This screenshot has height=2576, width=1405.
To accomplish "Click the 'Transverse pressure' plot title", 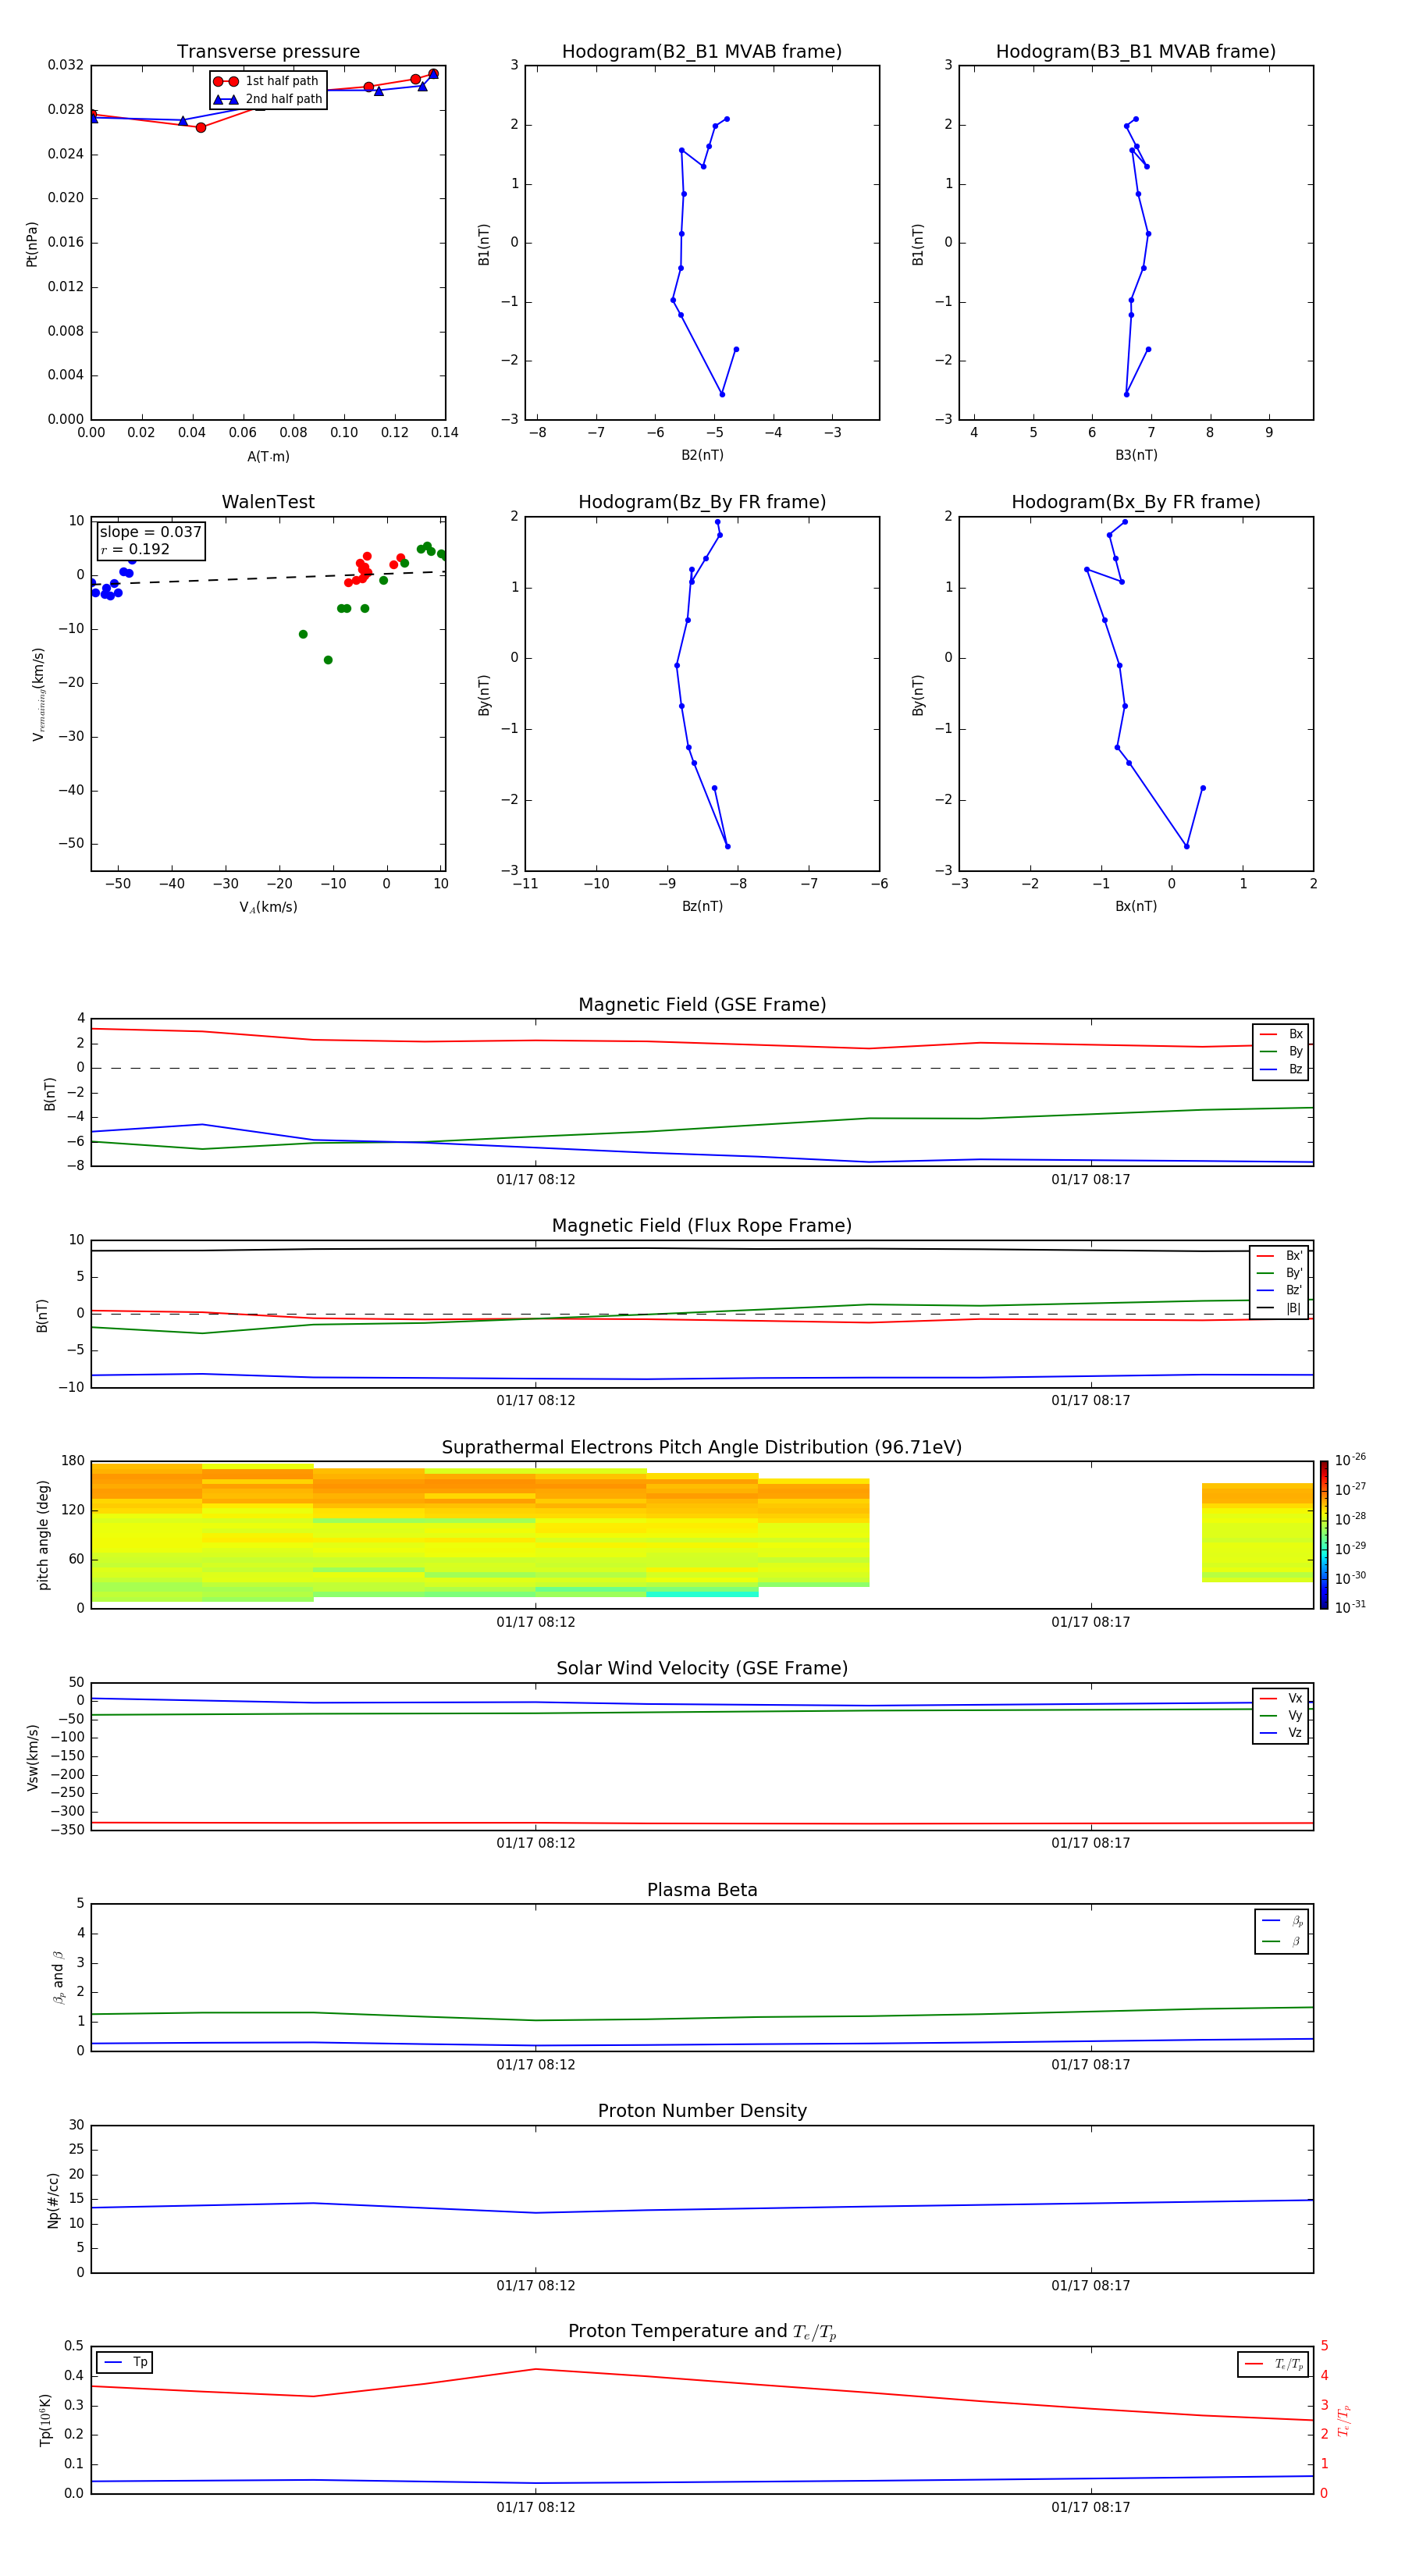I will [268, 52].
